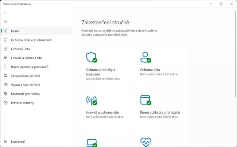Click the antenna icon beside Firewall a ochrana sítě in the sidebar
This screenshot has height=147, width=237.
tap(5, 58)
